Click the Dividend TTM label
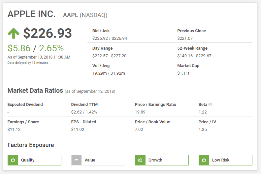Viewport: 261px width, 174px height. click(84, 105)
